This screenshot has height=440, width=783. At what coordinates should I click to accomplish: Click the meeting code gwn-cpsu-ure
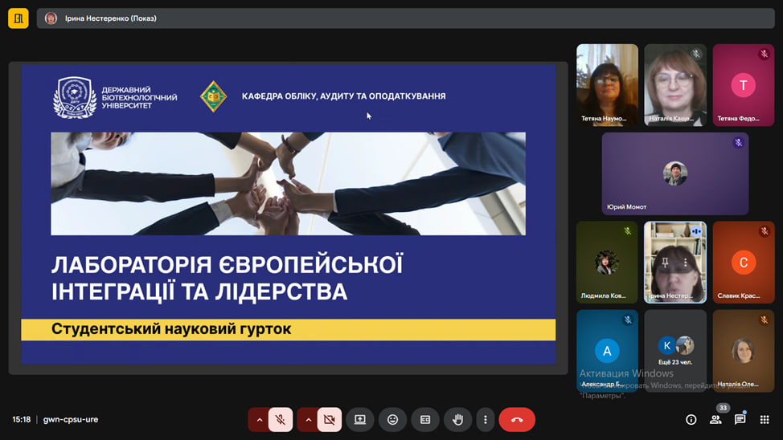pos(71,419)
